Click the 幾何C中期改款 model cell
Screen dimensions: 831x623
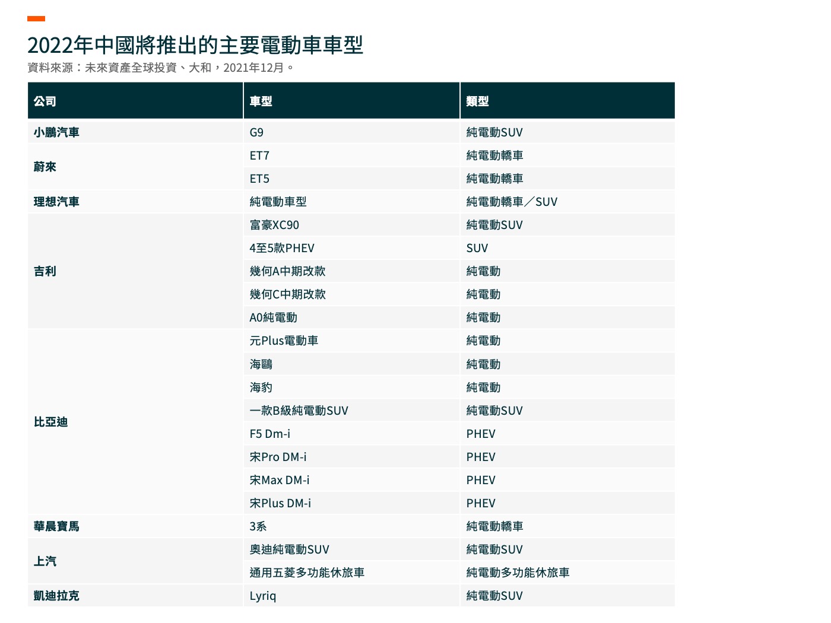[x=351, y=294]
